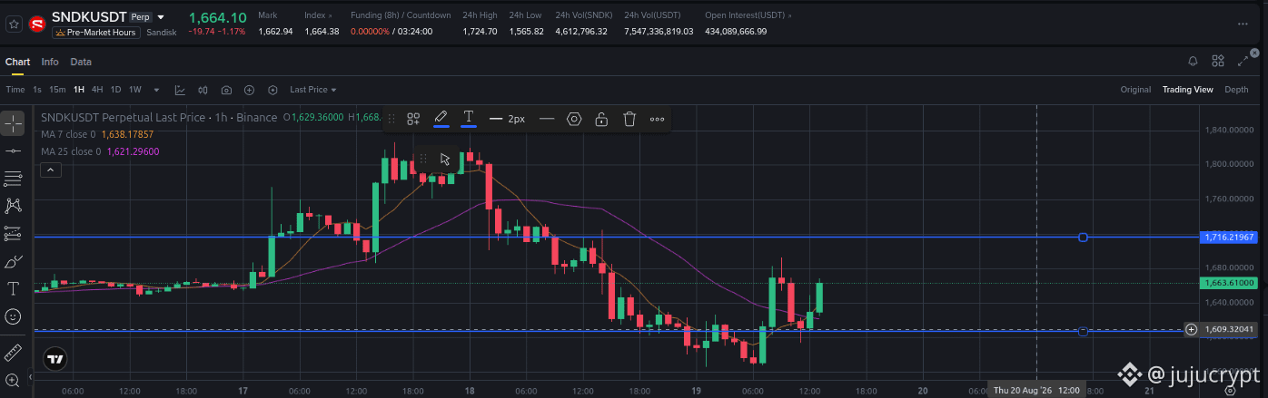Open drawing templates icon in floating toolbar
This screenshot has height=398, width=1268.
click(412, 119)
